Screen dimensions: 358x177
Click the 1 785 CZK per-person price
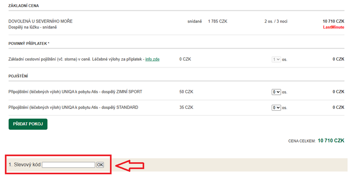point(217,21)
